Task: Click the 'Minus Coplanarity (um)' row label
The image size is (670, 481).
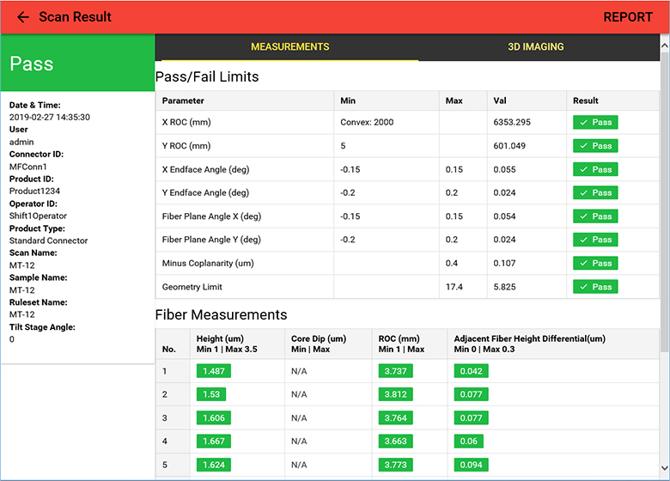Action: pyautogui.click(x=208, y=264)
